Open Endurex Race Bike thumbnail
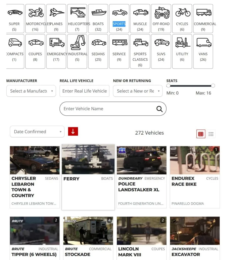226x260 pixels. 195,160
